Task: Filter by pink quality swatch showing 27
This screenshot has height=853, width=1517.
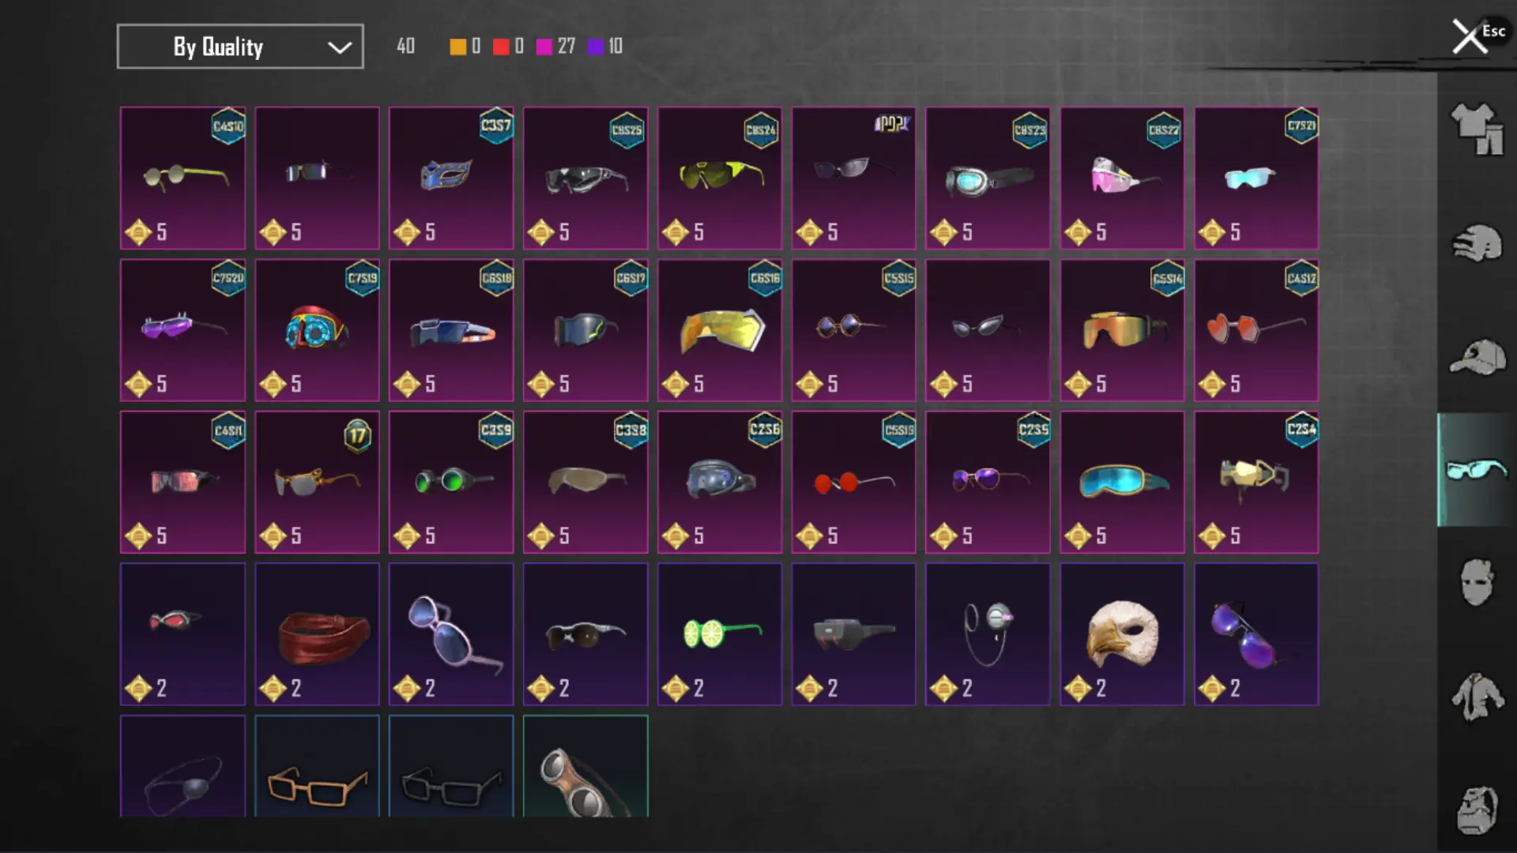Action: tap(555, 47)
